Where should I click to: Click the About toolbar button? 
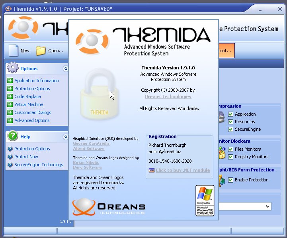226,51
